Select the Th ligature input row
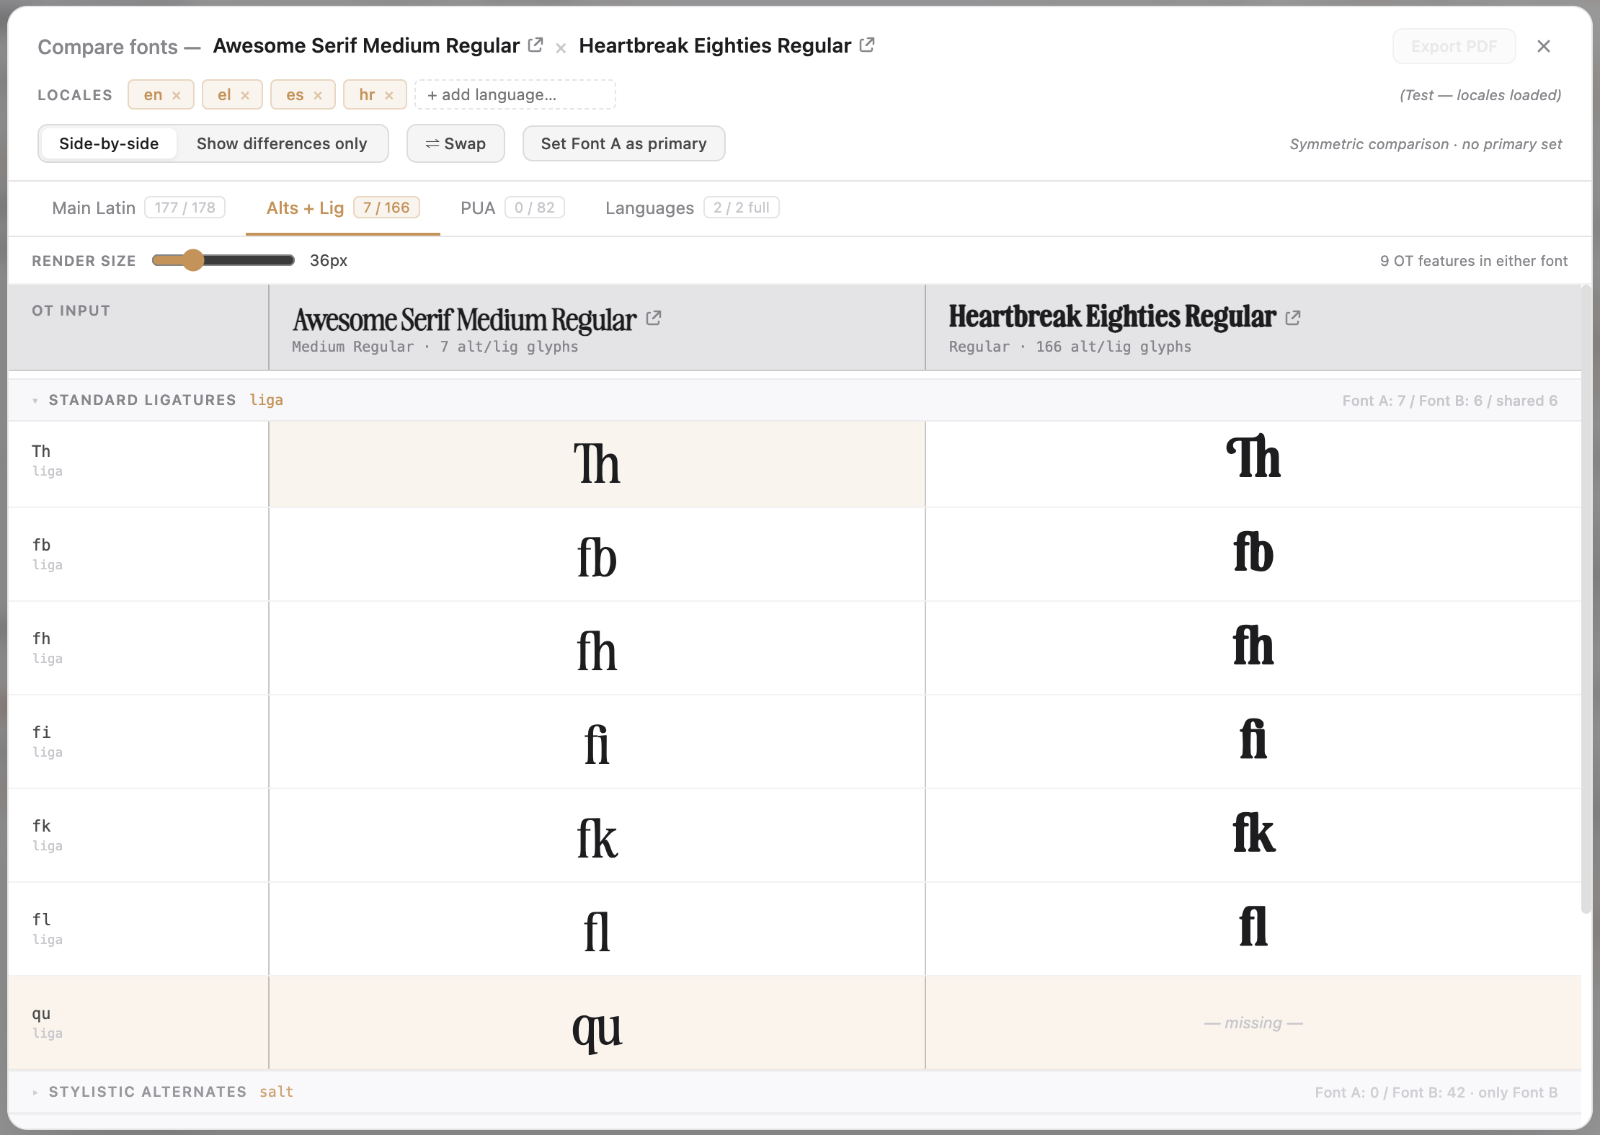1600x1135 pixels. [x=138, y=464]
